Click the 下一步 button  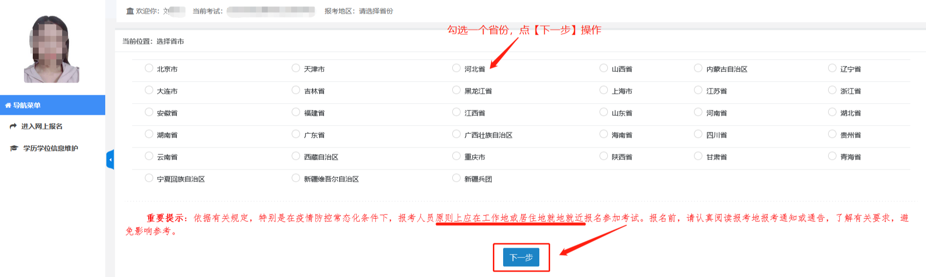coord(521,257)
